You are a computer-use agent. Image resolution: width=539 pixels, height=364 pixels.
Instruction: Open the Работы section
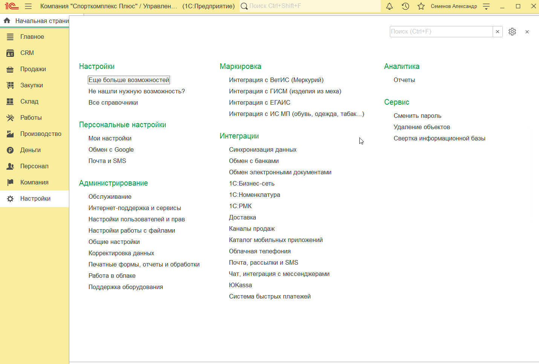[34, 118]
